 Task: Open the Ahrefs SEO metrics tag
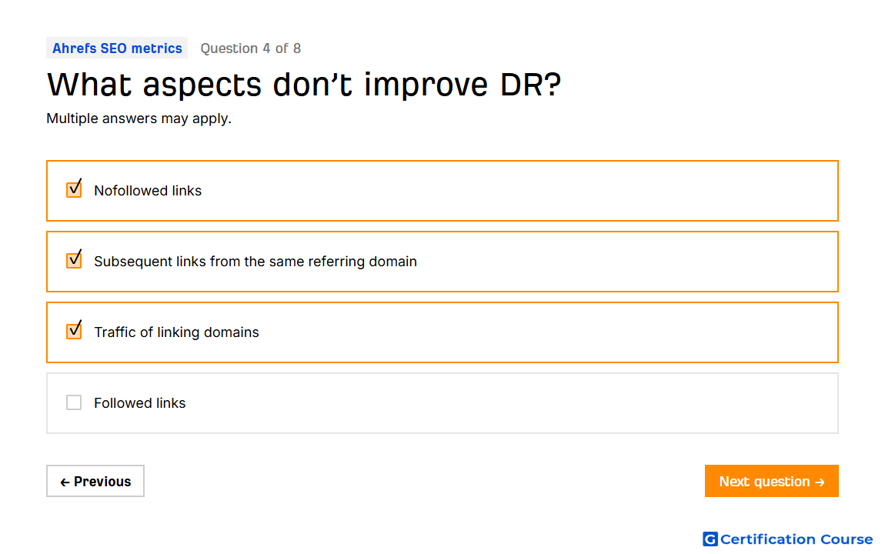click(117, 48)
